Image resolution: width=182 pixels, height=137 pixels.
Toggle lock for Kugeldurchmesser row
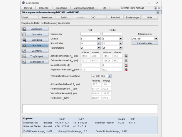(126, 70)
